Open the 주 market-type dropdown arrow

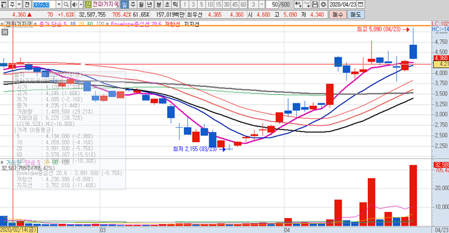(19, 4)
